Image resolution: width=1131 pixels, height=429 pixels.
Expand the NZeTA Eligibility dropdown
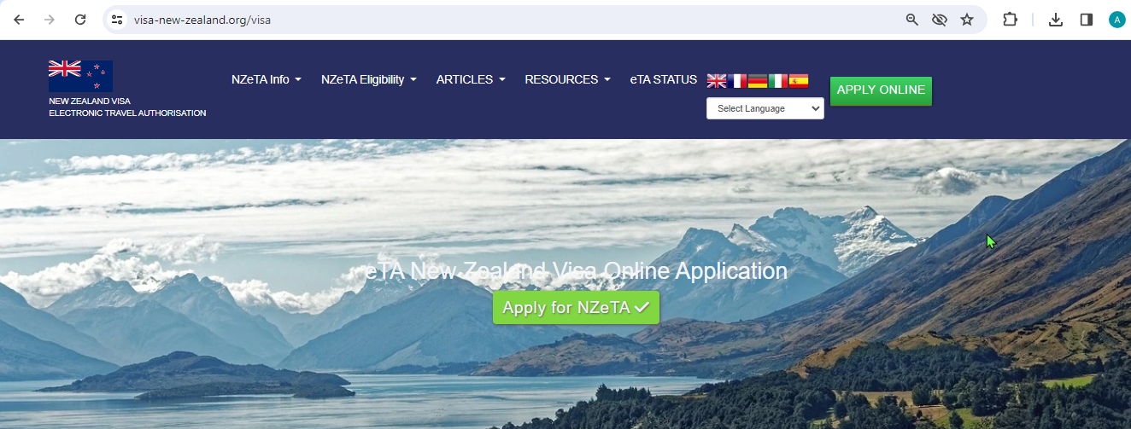369,79
